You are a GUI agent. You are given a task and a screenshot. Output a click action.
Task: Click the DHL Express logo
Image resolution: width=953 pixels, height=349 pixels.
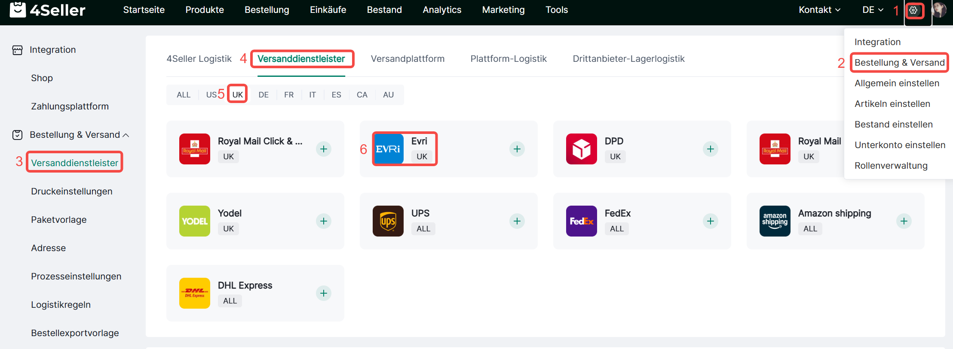pos(195,293)
